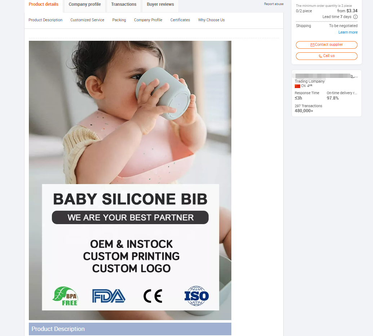Open the Transactions tab

tap(124, 5)
